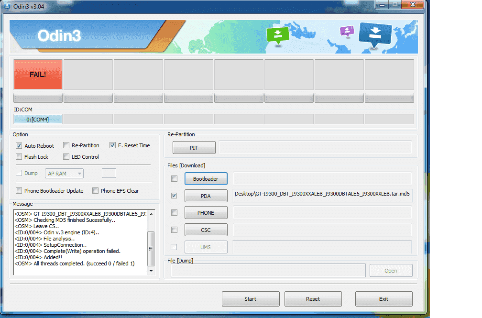Click the 'Odin v.3 engine (ID:4)..' log line
The width and height of the screenshot is (482, 318).
click(x=57, y=232)
